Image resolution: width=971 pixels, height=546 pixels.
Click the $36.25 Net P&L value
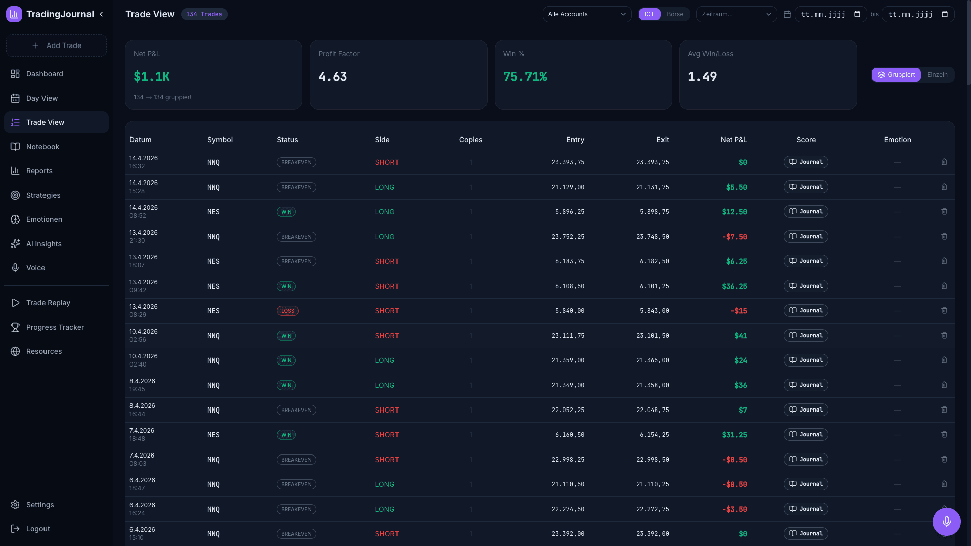click(x=734, y=286)
